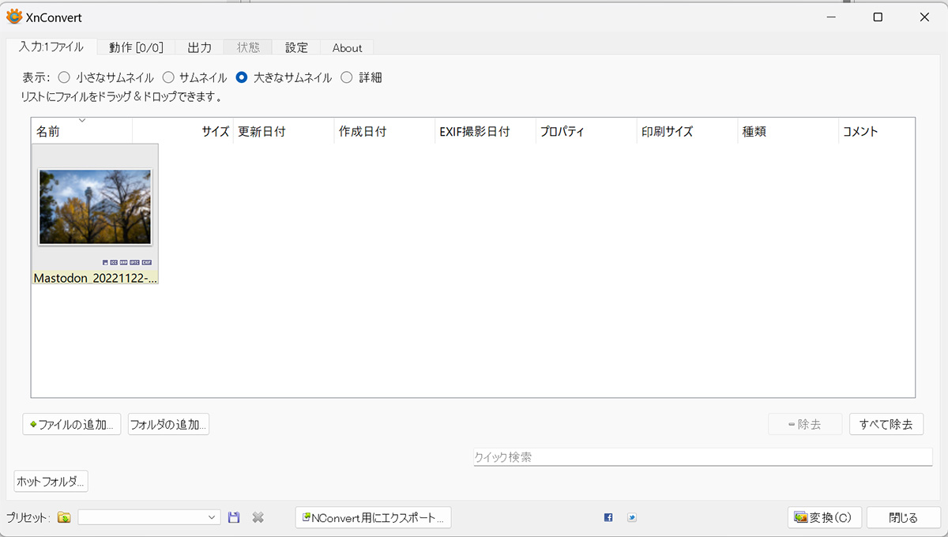The image size is (948, 537).
Task: Sort the list by 名前 column header
Action: (x=81, y=132)
